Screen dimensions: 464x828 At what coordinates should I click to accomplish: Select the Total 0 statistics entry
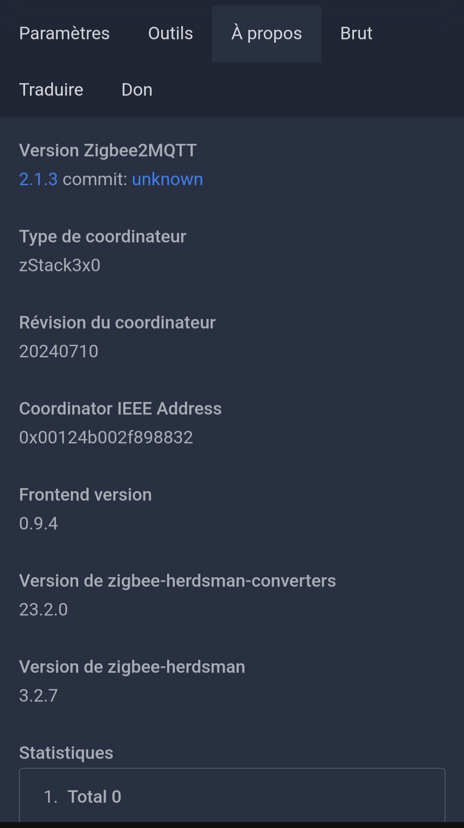click(x=94, y=797)
